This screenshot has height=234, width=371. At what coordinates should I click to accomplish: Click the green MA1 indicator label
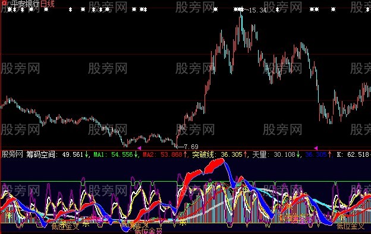pos(99,154)
